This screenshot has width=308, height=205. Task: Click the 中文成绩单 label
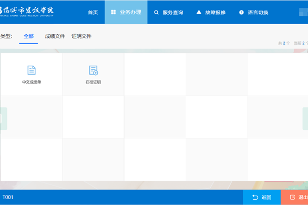(32, 82)
